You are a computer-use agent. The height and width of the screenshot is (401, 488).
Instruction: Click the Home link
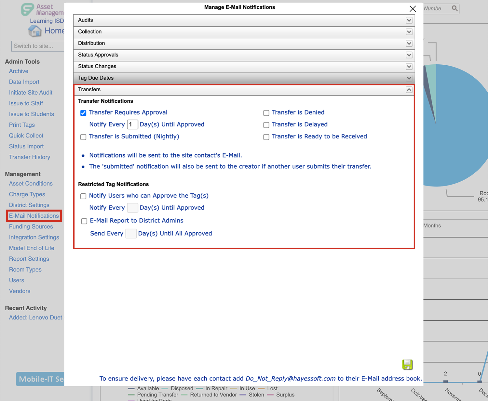coord(54,31)
